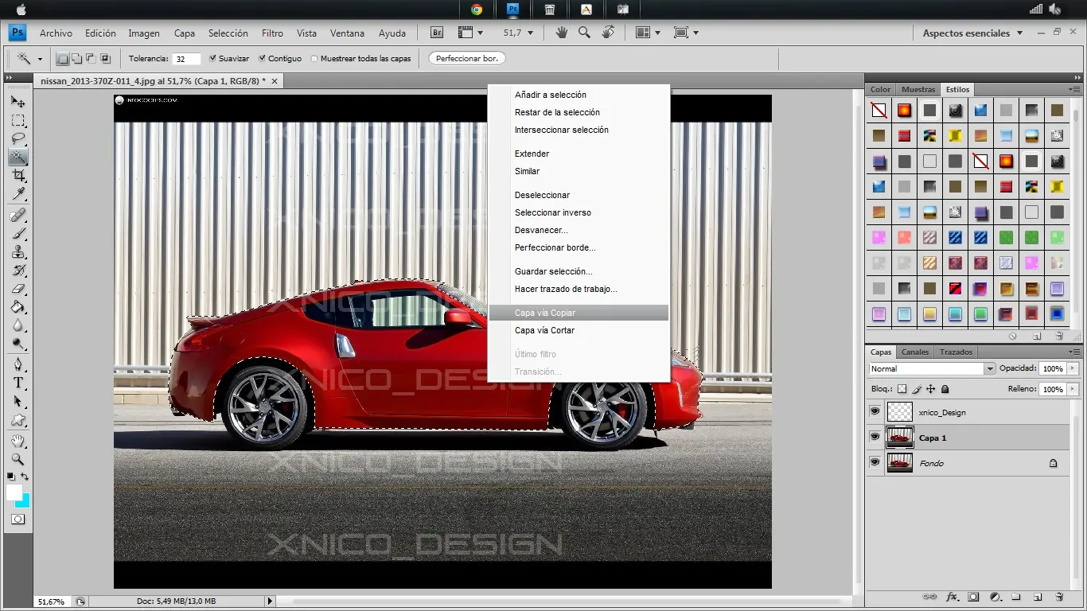Open Chrome from the top system bar

pyautogui.click(x=477, y=10)
